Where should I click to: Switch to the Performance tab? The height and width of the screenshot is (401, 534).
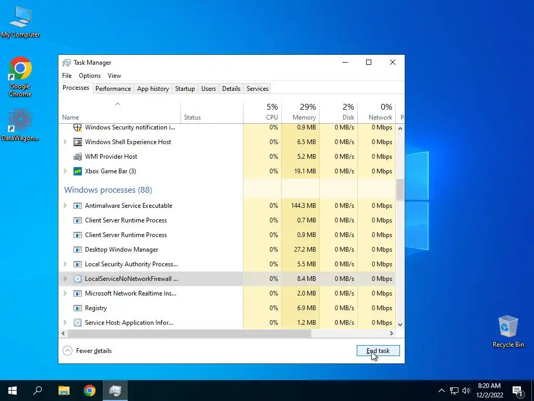pos(113,89)
